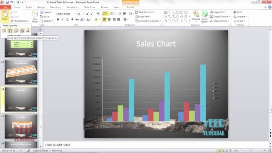The width and height of the screenshot is (272, 153).
Task: Open the Align Text dropdown
Action: click(143, 17)
